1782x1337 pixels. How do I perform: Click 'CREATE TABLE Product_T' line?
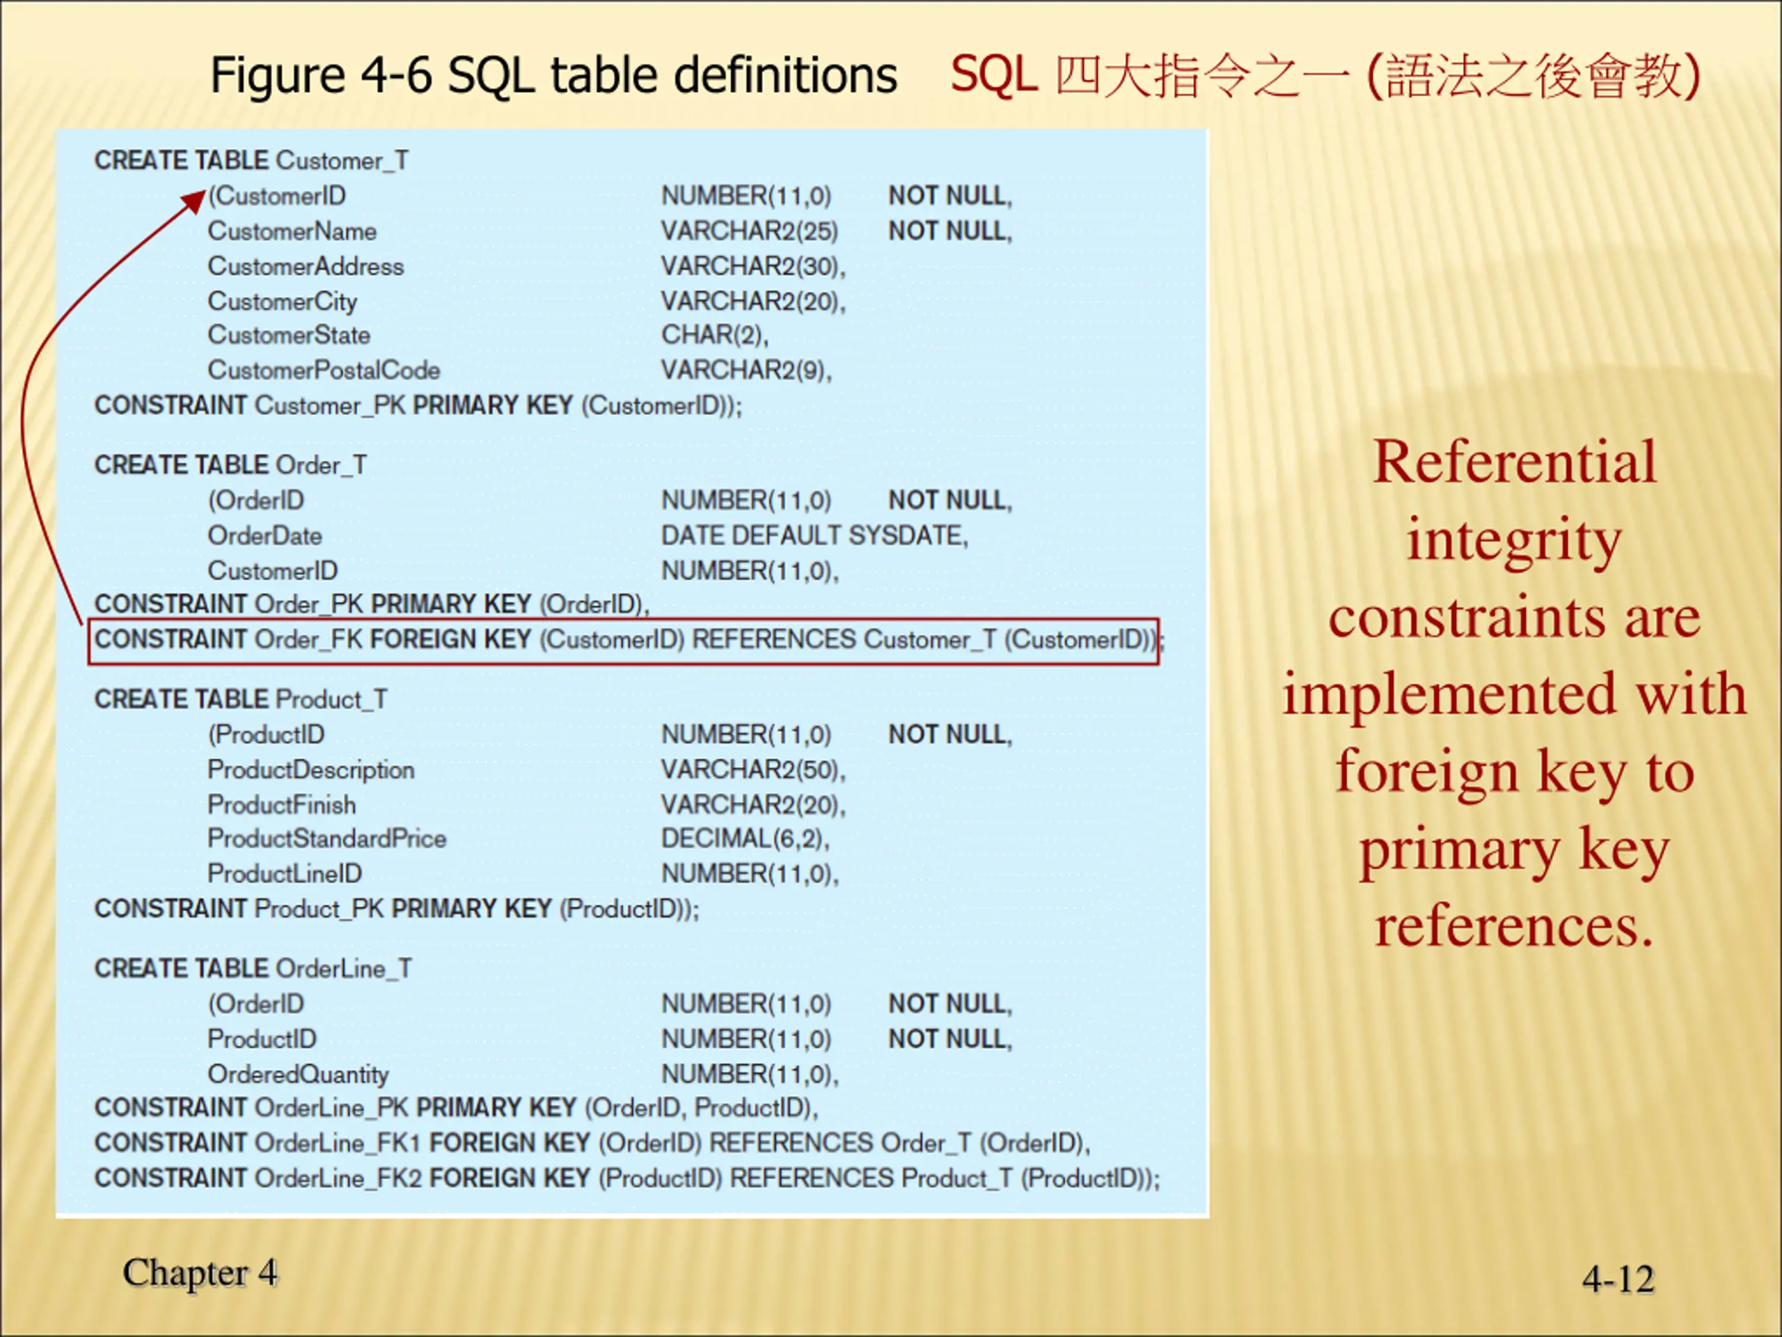click(x=241, y=698)
